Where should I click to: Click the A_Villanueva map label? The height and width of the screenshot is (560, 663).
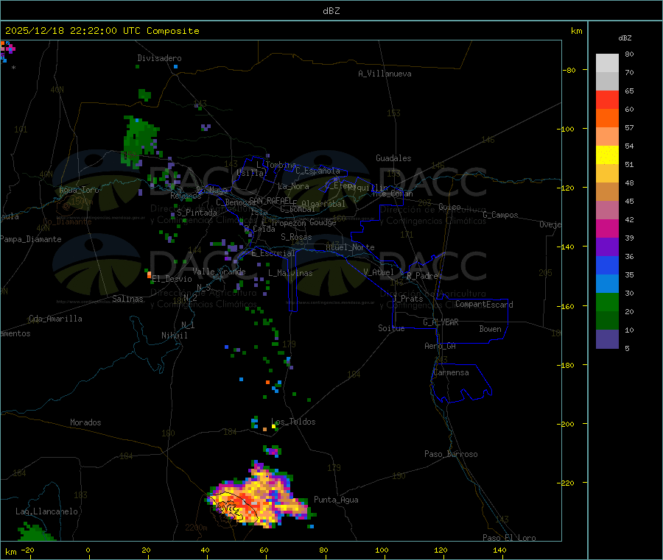click(385, 74)
